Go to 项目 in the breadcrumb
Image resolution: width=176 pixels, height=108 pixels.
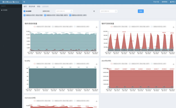(39, 6)
